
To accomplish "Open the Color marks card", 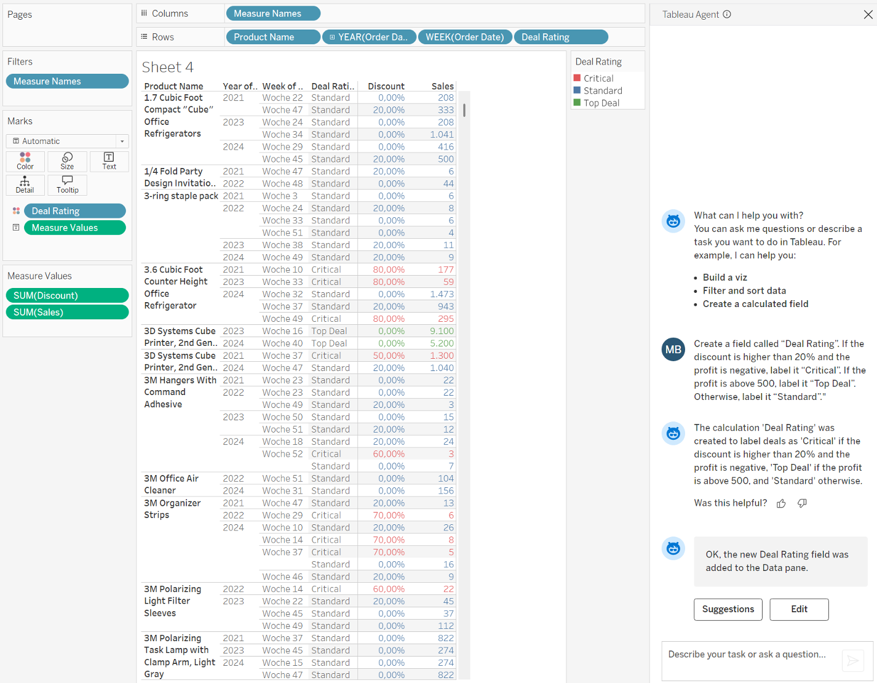I will (x=25, y=161).
